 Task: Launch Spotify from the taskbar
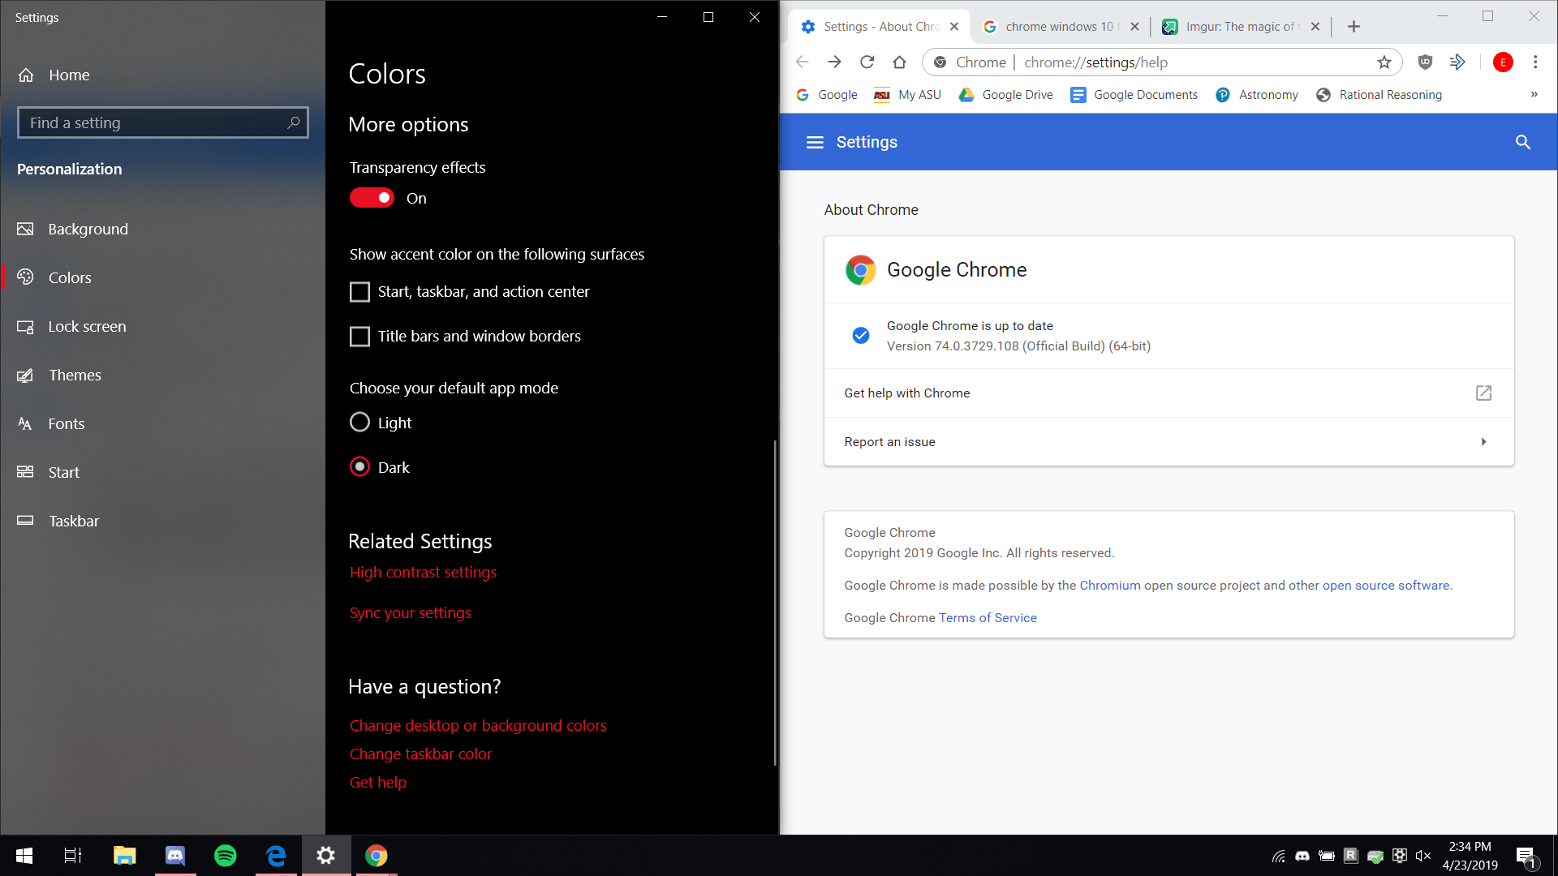[x=225, y=855]
